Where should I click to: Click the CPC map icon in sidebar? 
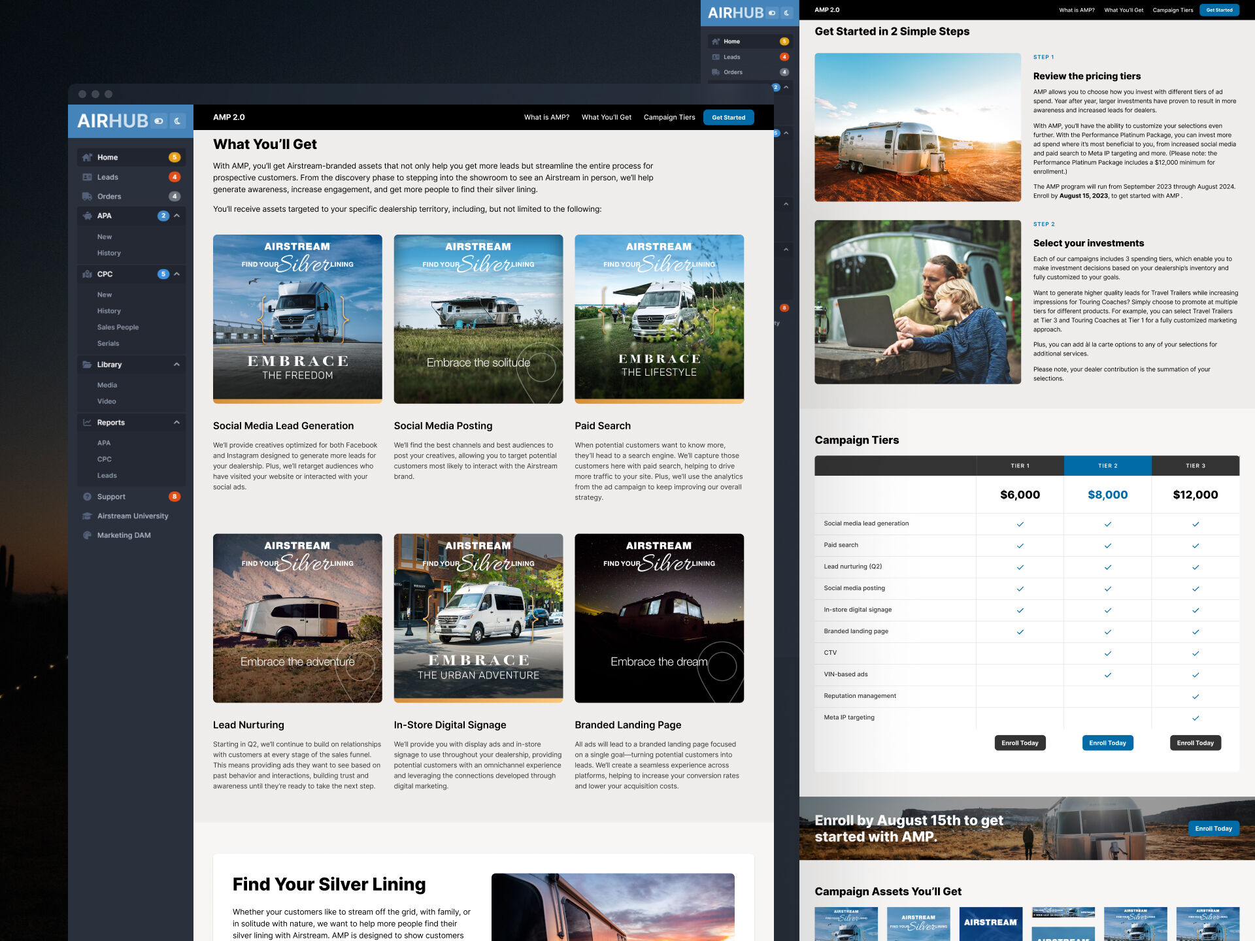click(88, 274)
